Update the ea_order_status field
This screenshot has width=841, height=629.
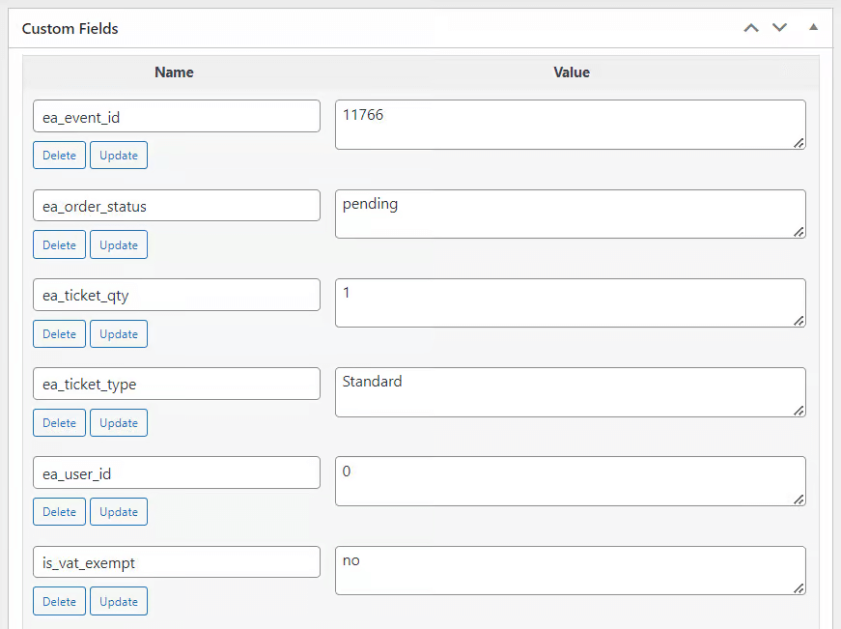(119, 244)
